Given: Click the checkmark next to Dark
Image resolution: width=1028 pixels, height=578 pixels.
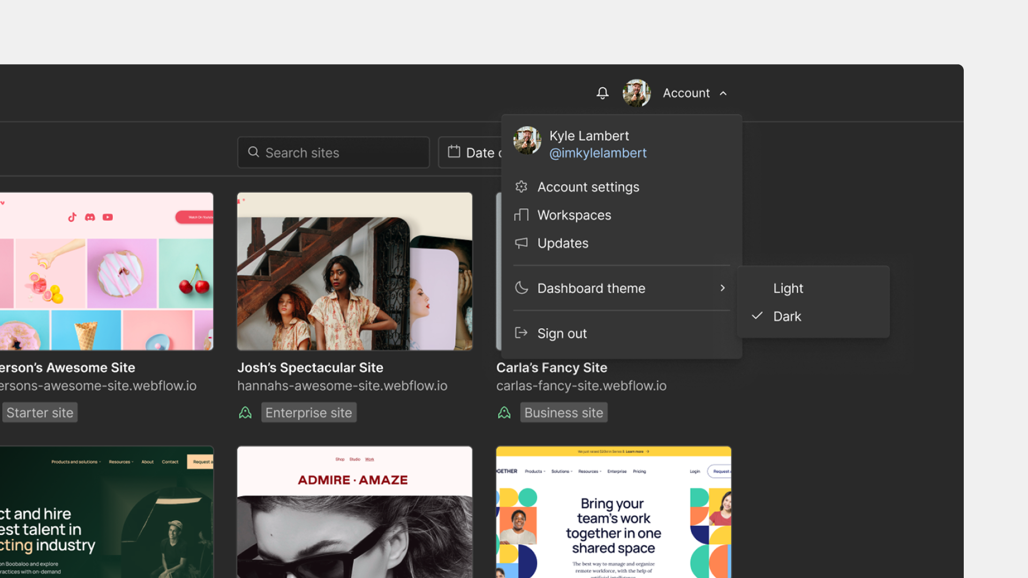Looking at the screenshot, I should [x=756, y=316].
